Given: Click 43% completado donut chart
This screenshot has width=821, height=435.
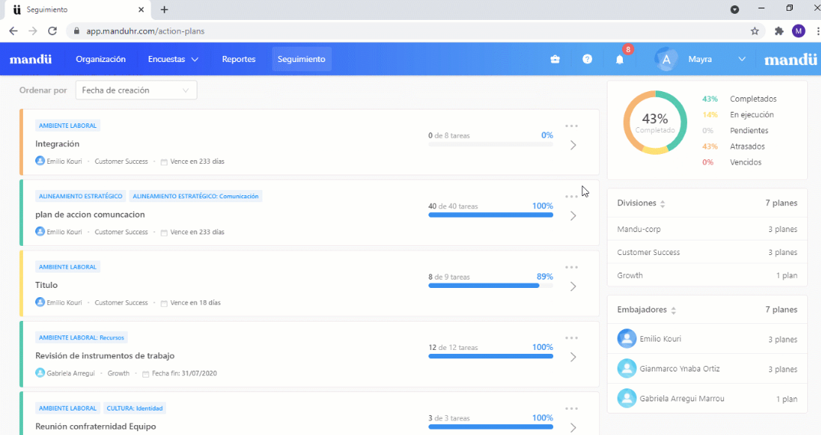Looking at the screenshot, I should tap(655, 123).
